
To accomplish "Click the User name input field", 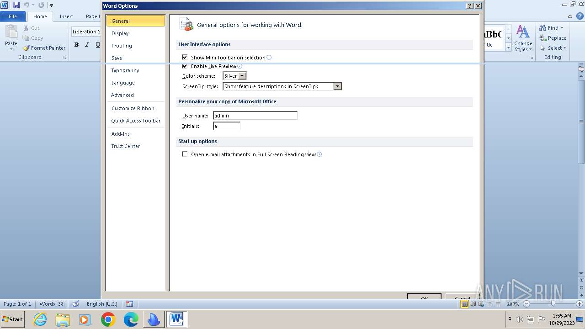I will click(255, 116).
